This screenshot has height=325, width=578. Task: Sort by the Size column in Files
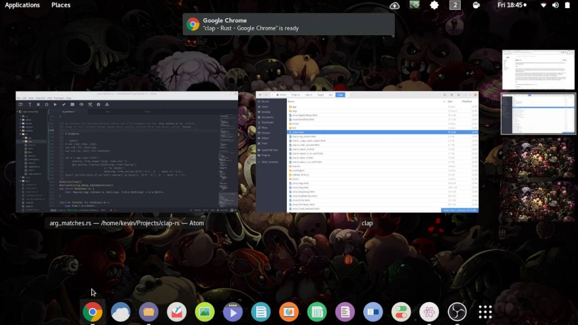coord(450,102)
